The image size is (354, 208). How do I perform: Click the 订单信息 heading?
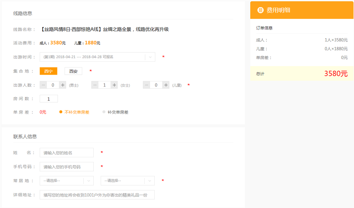pos(264,28)
